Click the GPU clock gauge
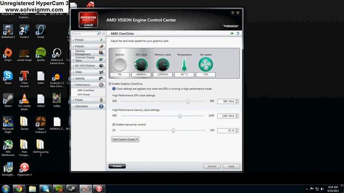The image size is (344, 193). [x=141, y=64]
